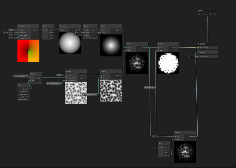Click the A(1) output port of the bottom Split node
This screenshot has height=168, width=236.
pyautogui.click(x=169, y=155)
